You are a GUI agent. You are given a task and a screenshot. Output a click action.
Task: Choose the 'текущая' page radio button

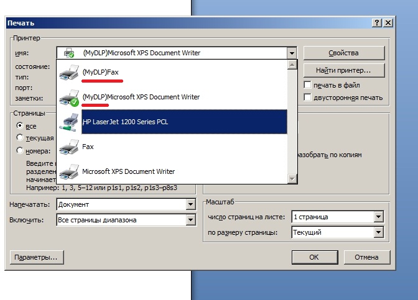tap(20, 138)
